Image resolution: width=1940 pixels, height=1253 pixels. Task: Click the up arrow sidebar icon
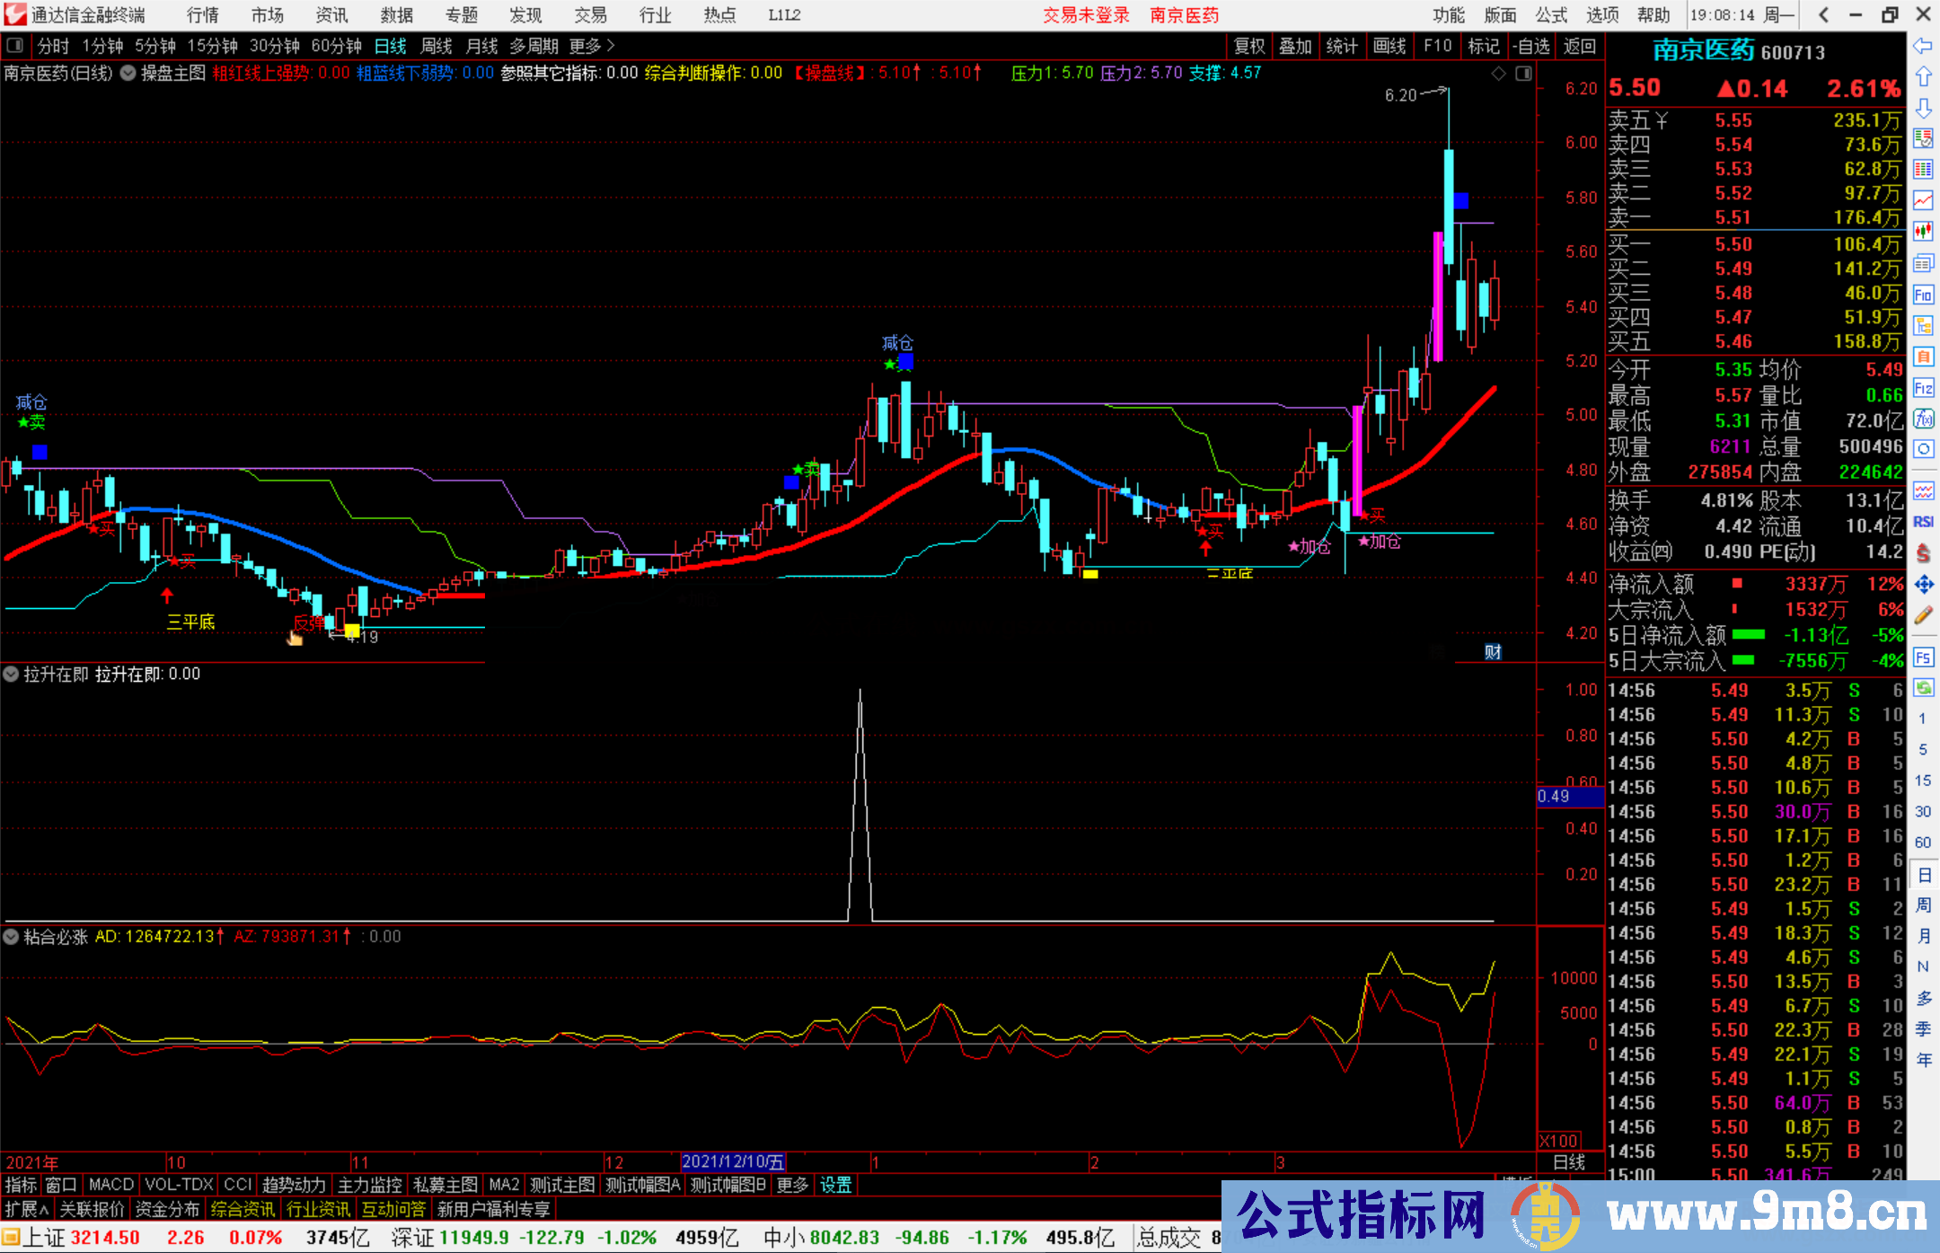[1923, 76]
